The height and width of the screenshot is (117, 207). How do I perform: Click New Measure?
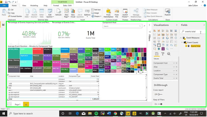tap(151, 10)
